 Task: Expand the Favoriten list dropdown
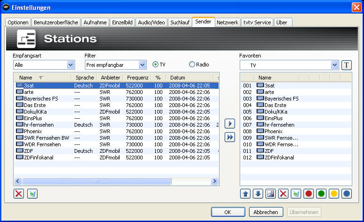coord(334,65)
